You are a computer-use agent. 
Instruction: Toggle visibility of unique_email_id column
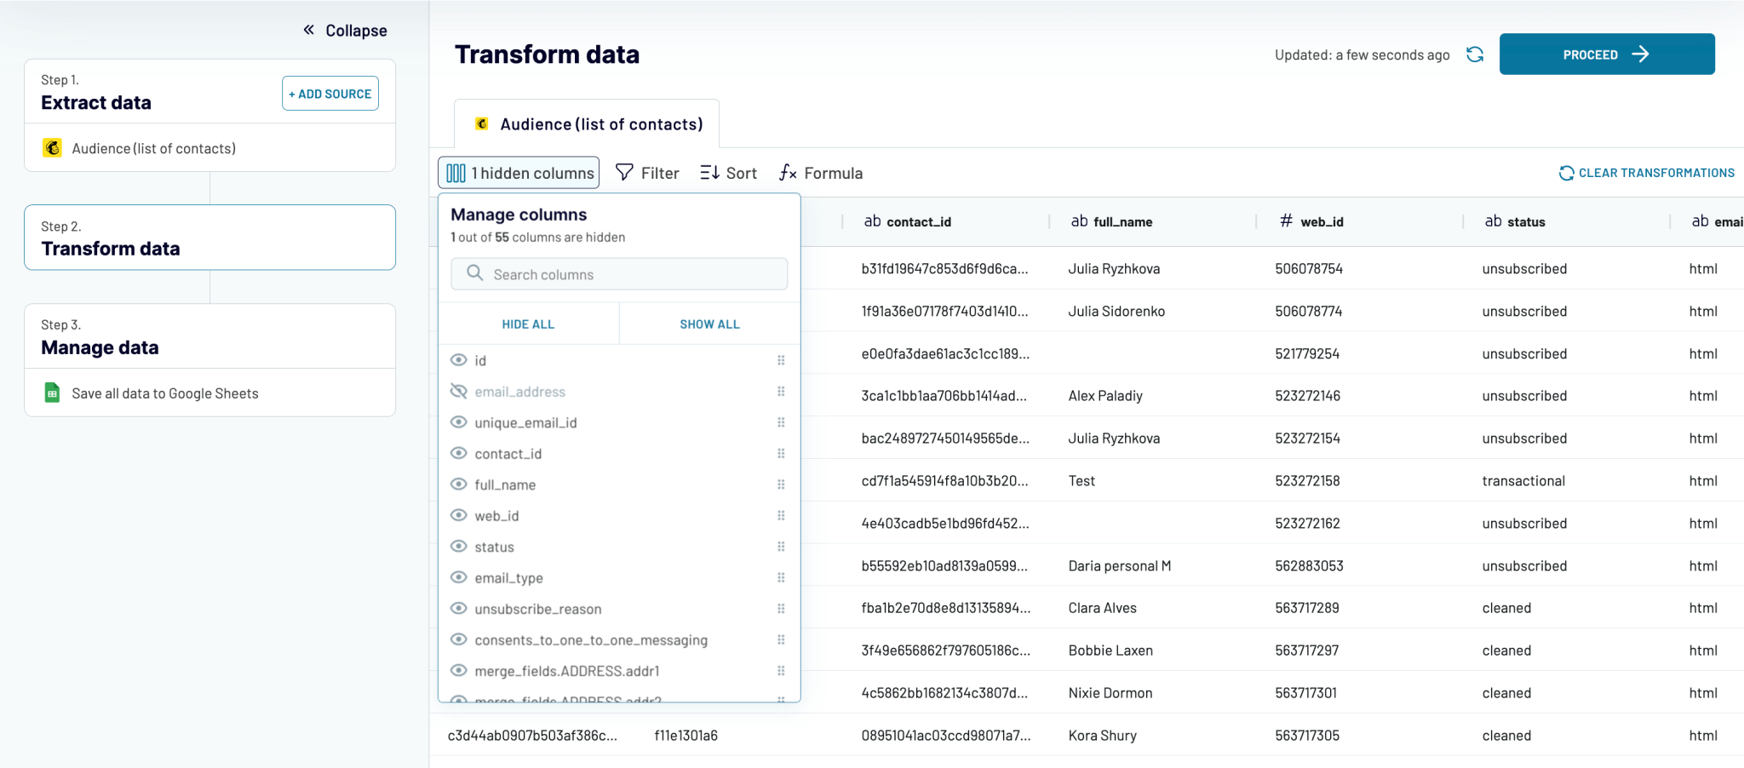458,421
